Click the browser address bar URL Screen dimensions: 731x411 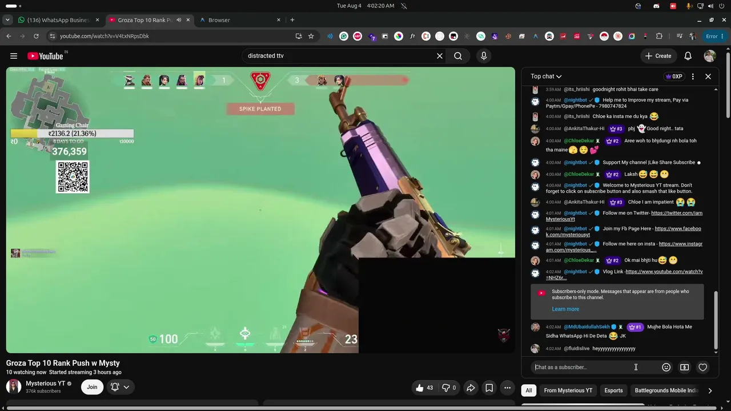click(x=105, y=36)
